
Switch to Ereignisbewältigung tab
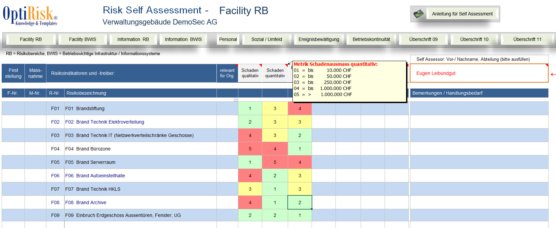click(x=319, y=39)
